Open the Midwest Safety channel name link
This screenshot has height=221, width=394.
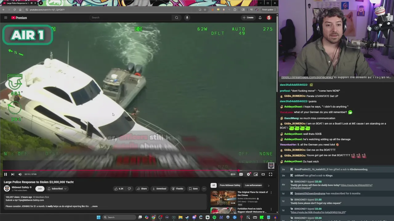tap(20, 187)
